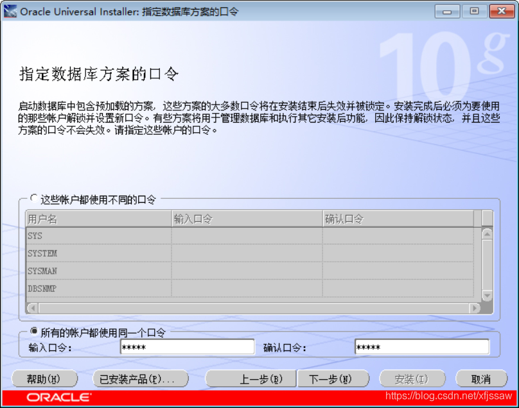Click the 确认口令 password field
Screen dimensions: 519x408
(x=421, y=347)
